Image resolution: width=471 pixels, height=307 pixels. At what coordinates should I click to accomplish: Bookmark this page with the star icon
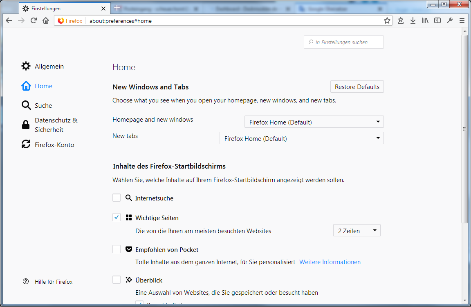387,21
